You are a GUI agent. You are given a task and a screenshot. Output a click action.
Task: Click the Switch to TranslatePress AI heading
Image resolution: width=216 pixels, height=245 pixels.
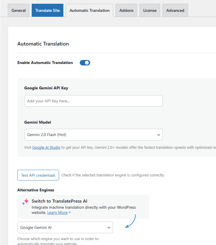point(59,201)
